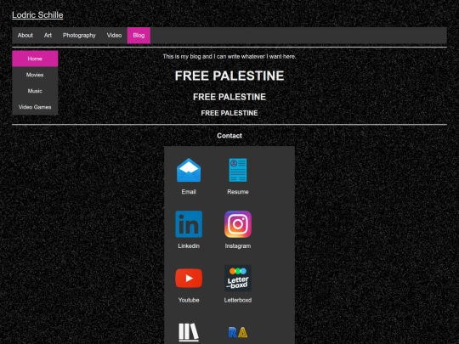Click the blog intro sentence text
The image size is (459, 344).
tap(229, 56)
